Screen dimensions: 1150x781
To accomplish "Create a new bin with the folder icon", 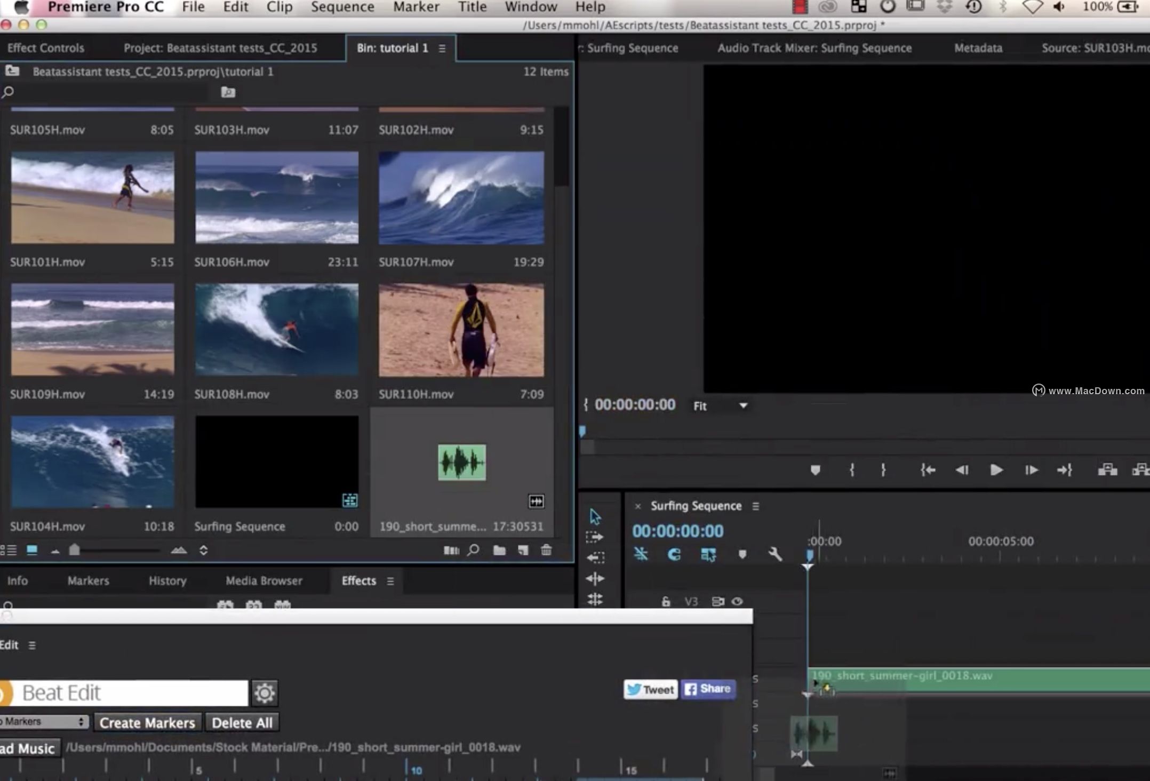I will 499,550.
